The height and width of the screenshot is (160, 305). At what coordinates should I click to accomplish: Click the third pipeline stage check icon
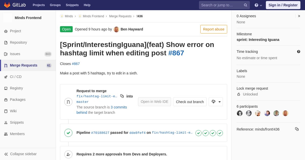point(213,133)
